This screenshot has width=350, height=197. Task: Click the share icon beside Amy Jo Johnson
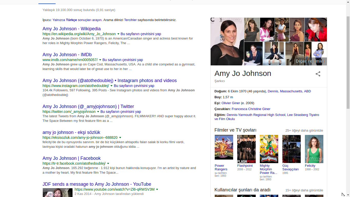pyautogui.click(x=318, y=74)
